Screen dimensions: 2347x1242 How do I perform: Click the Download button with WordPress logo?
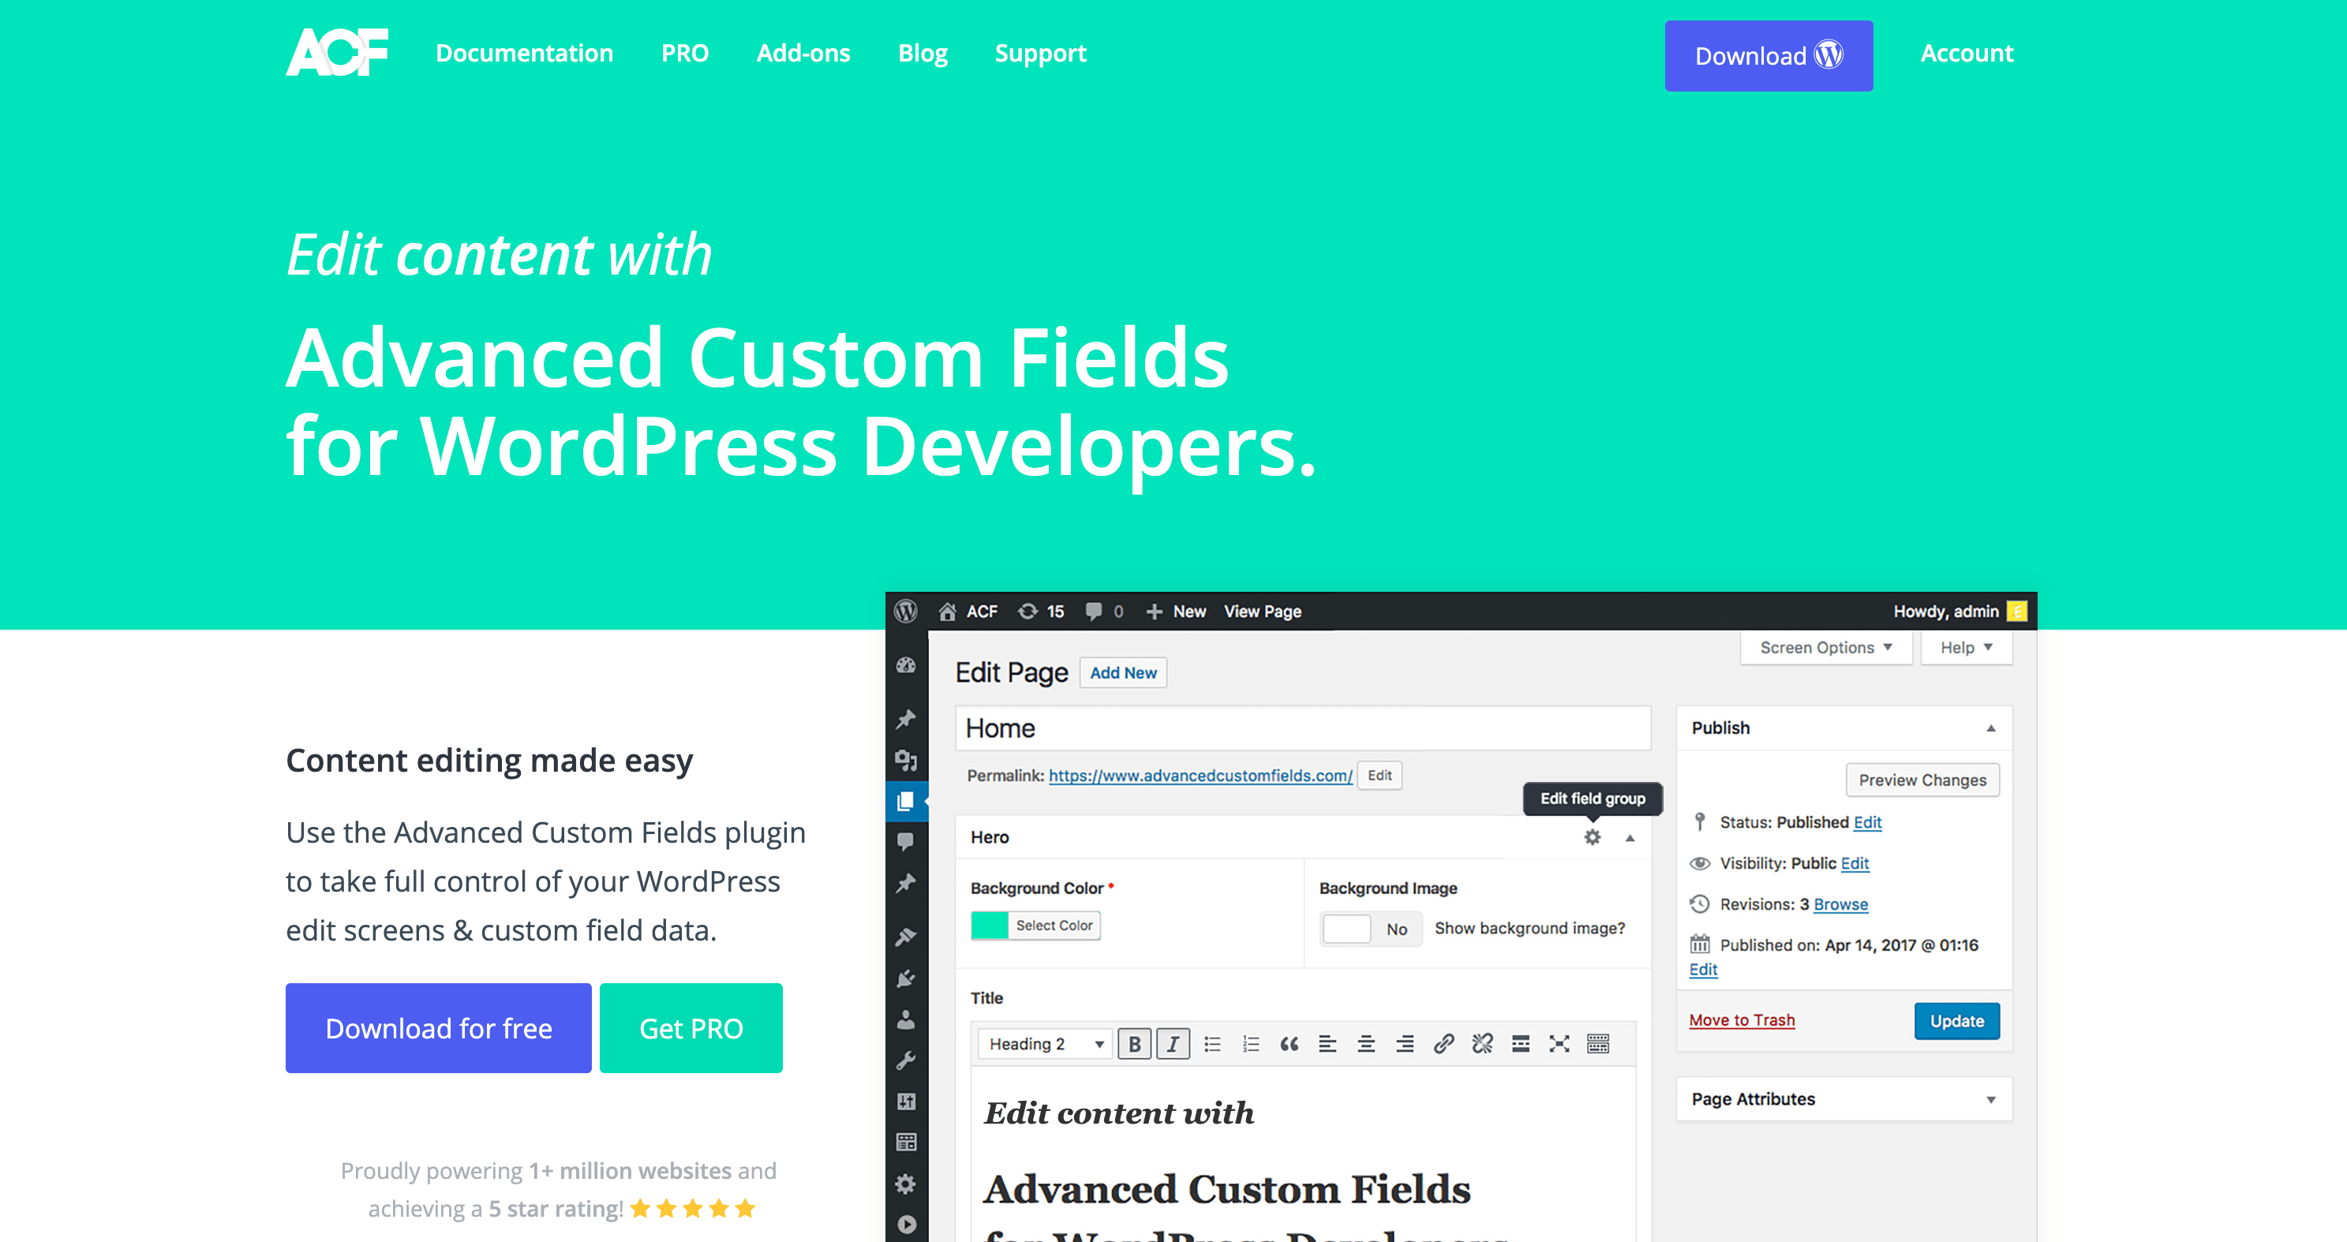(1768, 55)
